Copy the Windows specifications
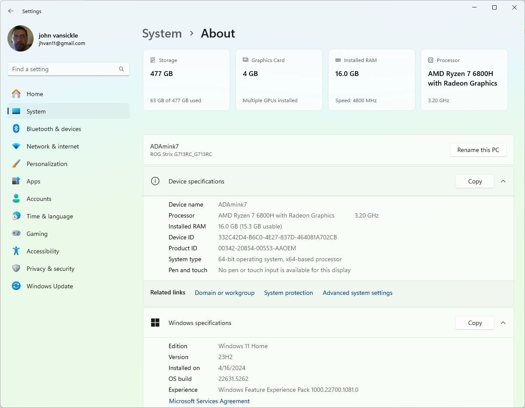Image resolution: width=525 pixels, height=408 pixels. tap(475, 323)
